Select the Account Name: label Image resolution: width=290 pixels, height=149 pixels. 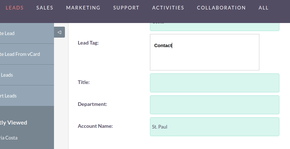coord(95,126)
